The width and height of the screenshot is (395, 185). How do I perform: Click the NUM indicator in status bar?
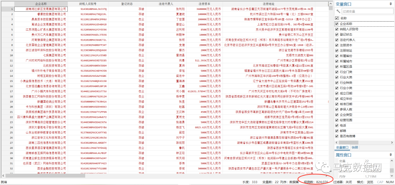coord(390,182)
